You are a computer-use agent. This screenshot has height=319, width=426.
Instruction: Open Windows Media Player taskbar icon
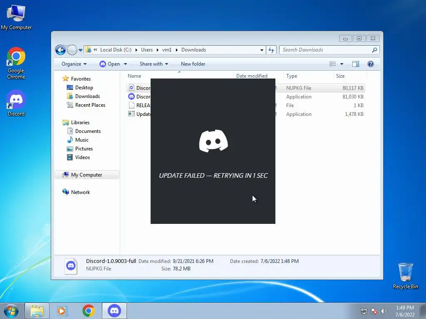[x=62, y=311]
